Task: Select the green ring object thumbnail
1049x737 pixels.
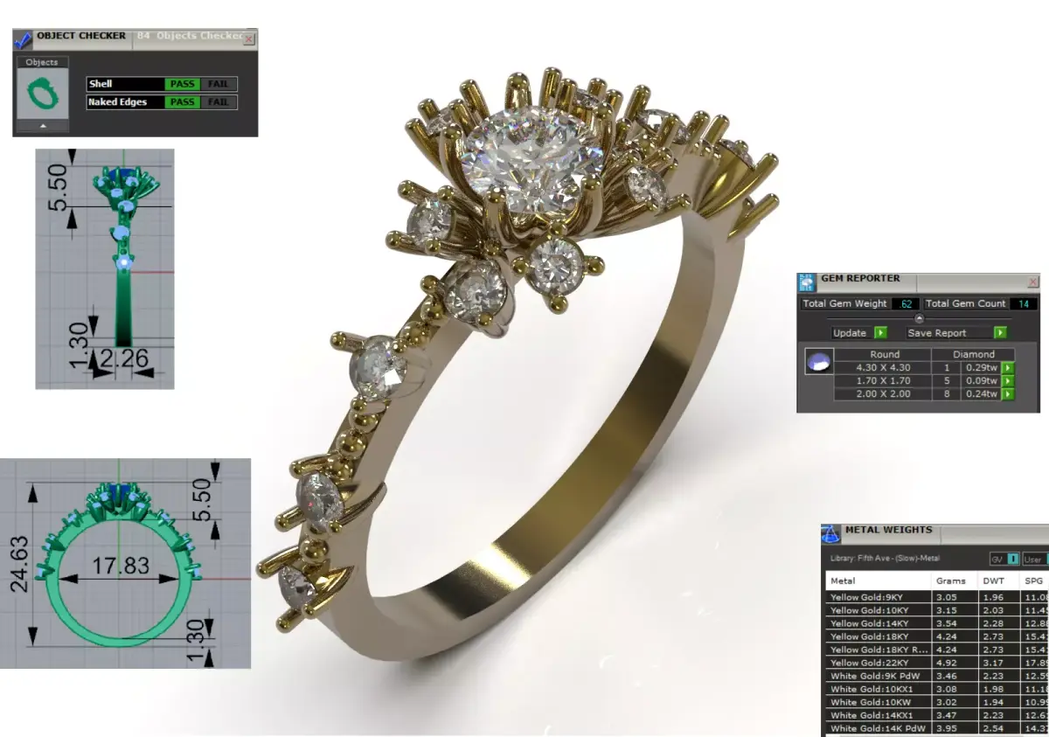Action: pos(41,94)
